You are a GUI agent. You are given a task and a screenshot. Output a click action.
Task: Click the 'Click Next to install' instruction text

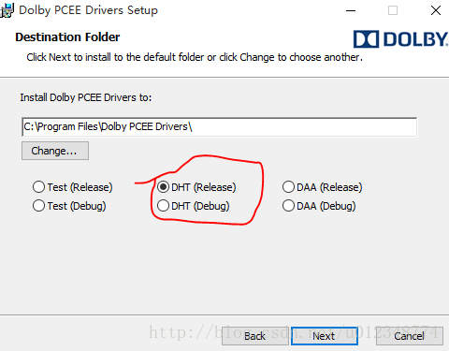[195, 57]
